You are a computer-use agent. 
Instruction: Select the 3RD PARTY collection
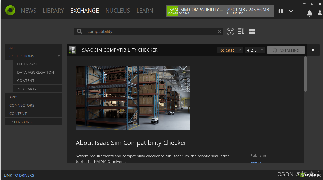[x=38, y=89]
